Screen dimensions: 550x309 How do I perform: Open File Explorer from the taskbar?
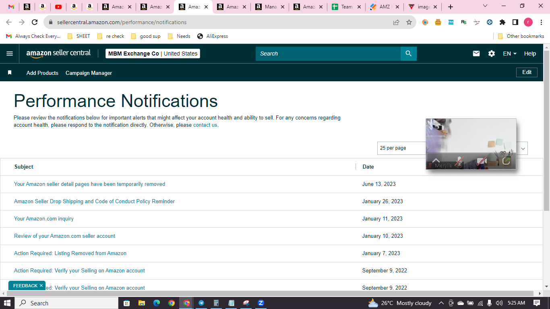(x=141, y=303)
